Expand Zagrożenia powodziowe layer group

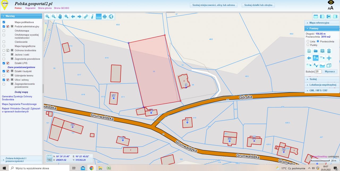(x=12, y=59)
